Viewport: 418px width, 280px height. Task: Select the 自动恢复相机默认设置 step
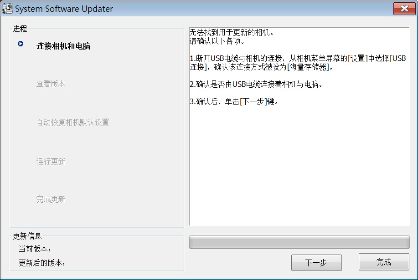(x=73, y=122)
